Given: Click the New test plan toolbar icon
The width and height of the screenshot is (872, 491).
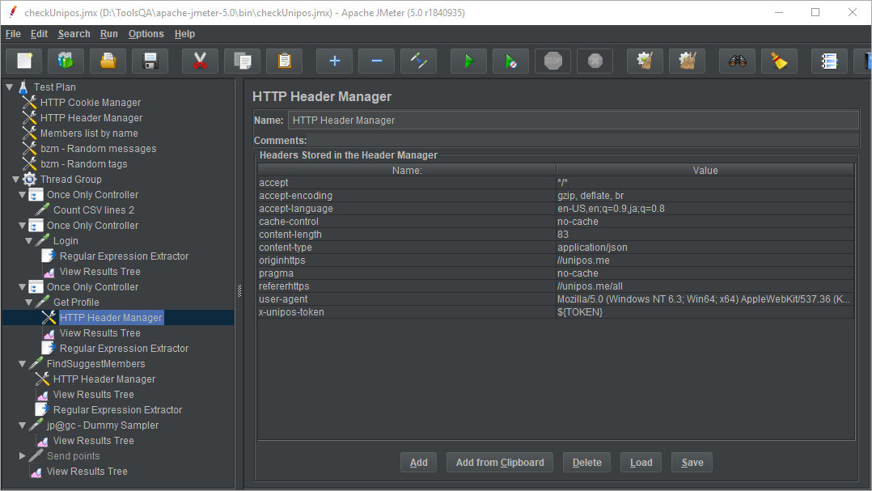Looking at the screenshot, I should click(x=24, y=61).
